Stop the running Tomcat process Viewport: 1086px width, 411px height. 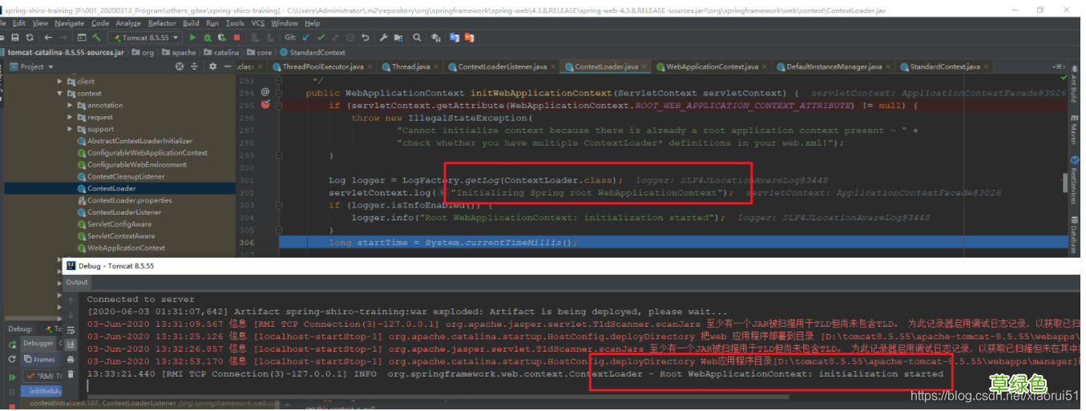(236, 38)
